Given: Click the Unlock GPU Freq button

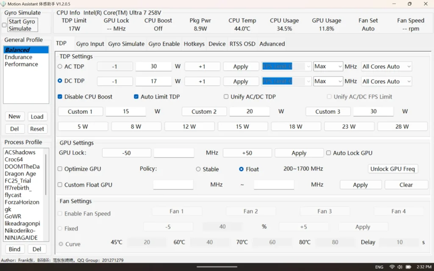Looking at the screenshot, I should 392,169.
